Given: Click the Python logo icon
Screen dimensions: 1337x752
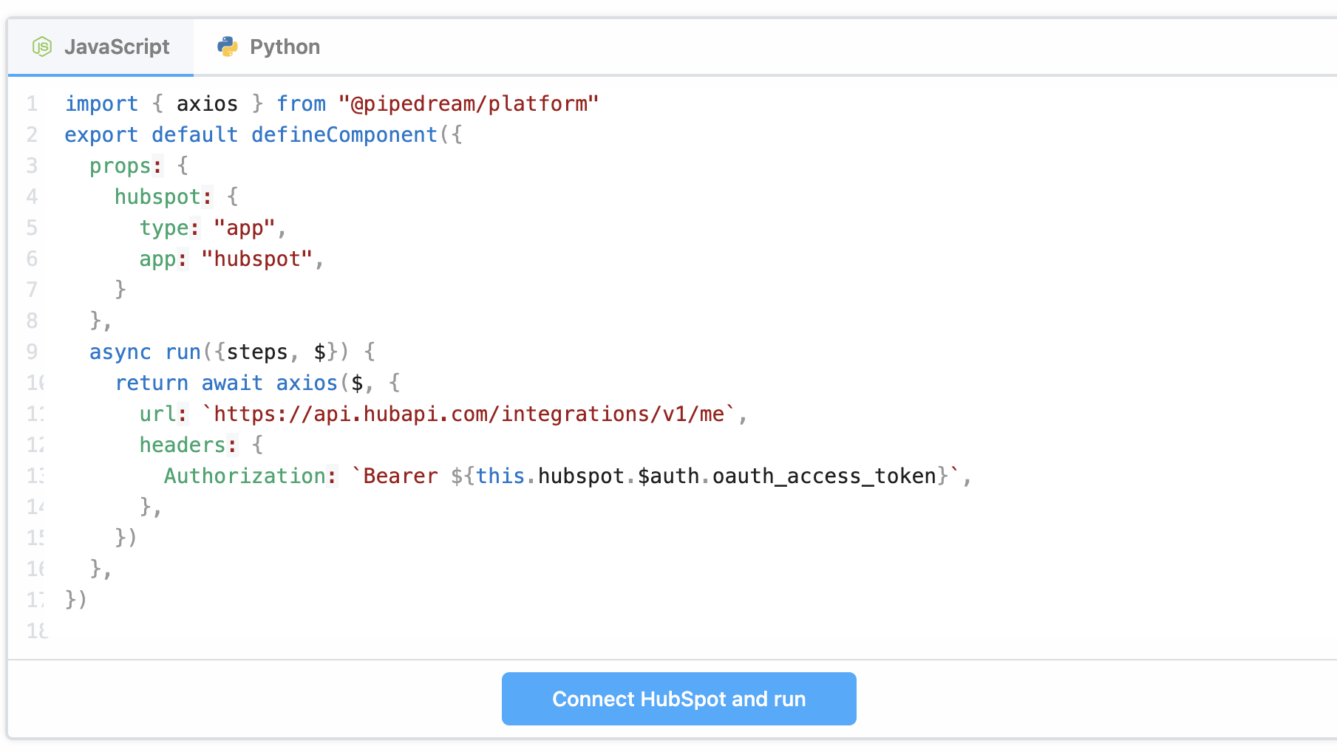Looking at the screenshot, I should pos(228,47).
